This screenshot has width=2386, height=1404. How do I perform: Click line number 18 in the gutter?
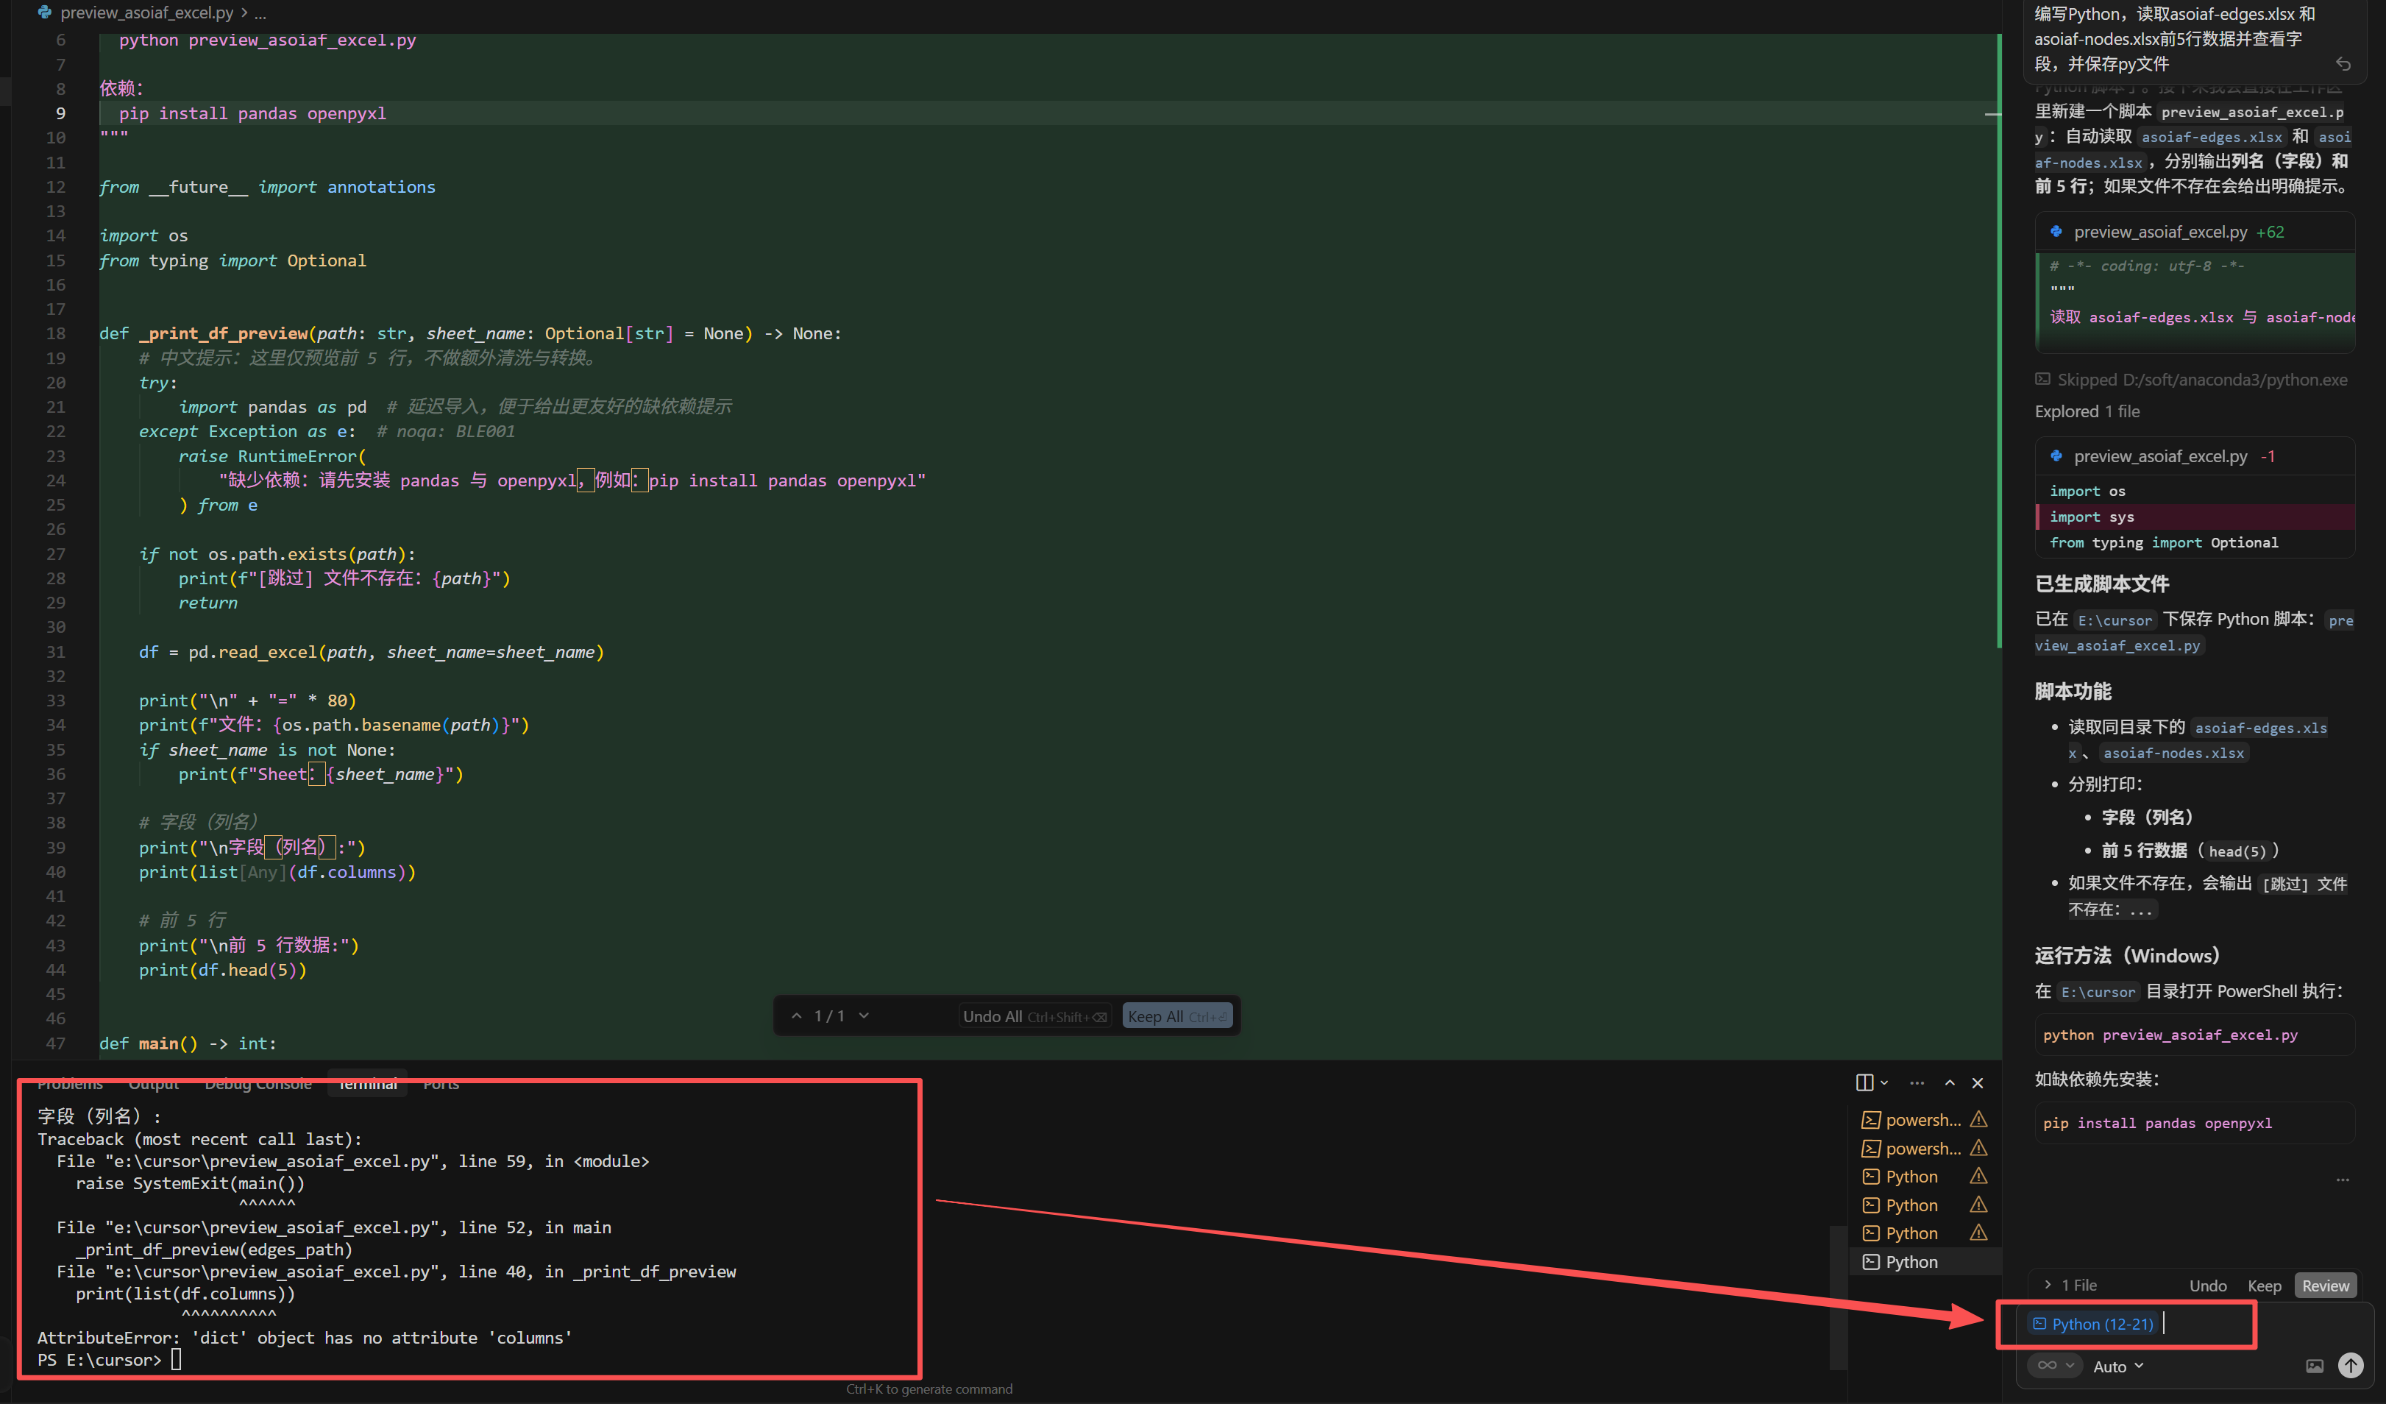[56, 333]
